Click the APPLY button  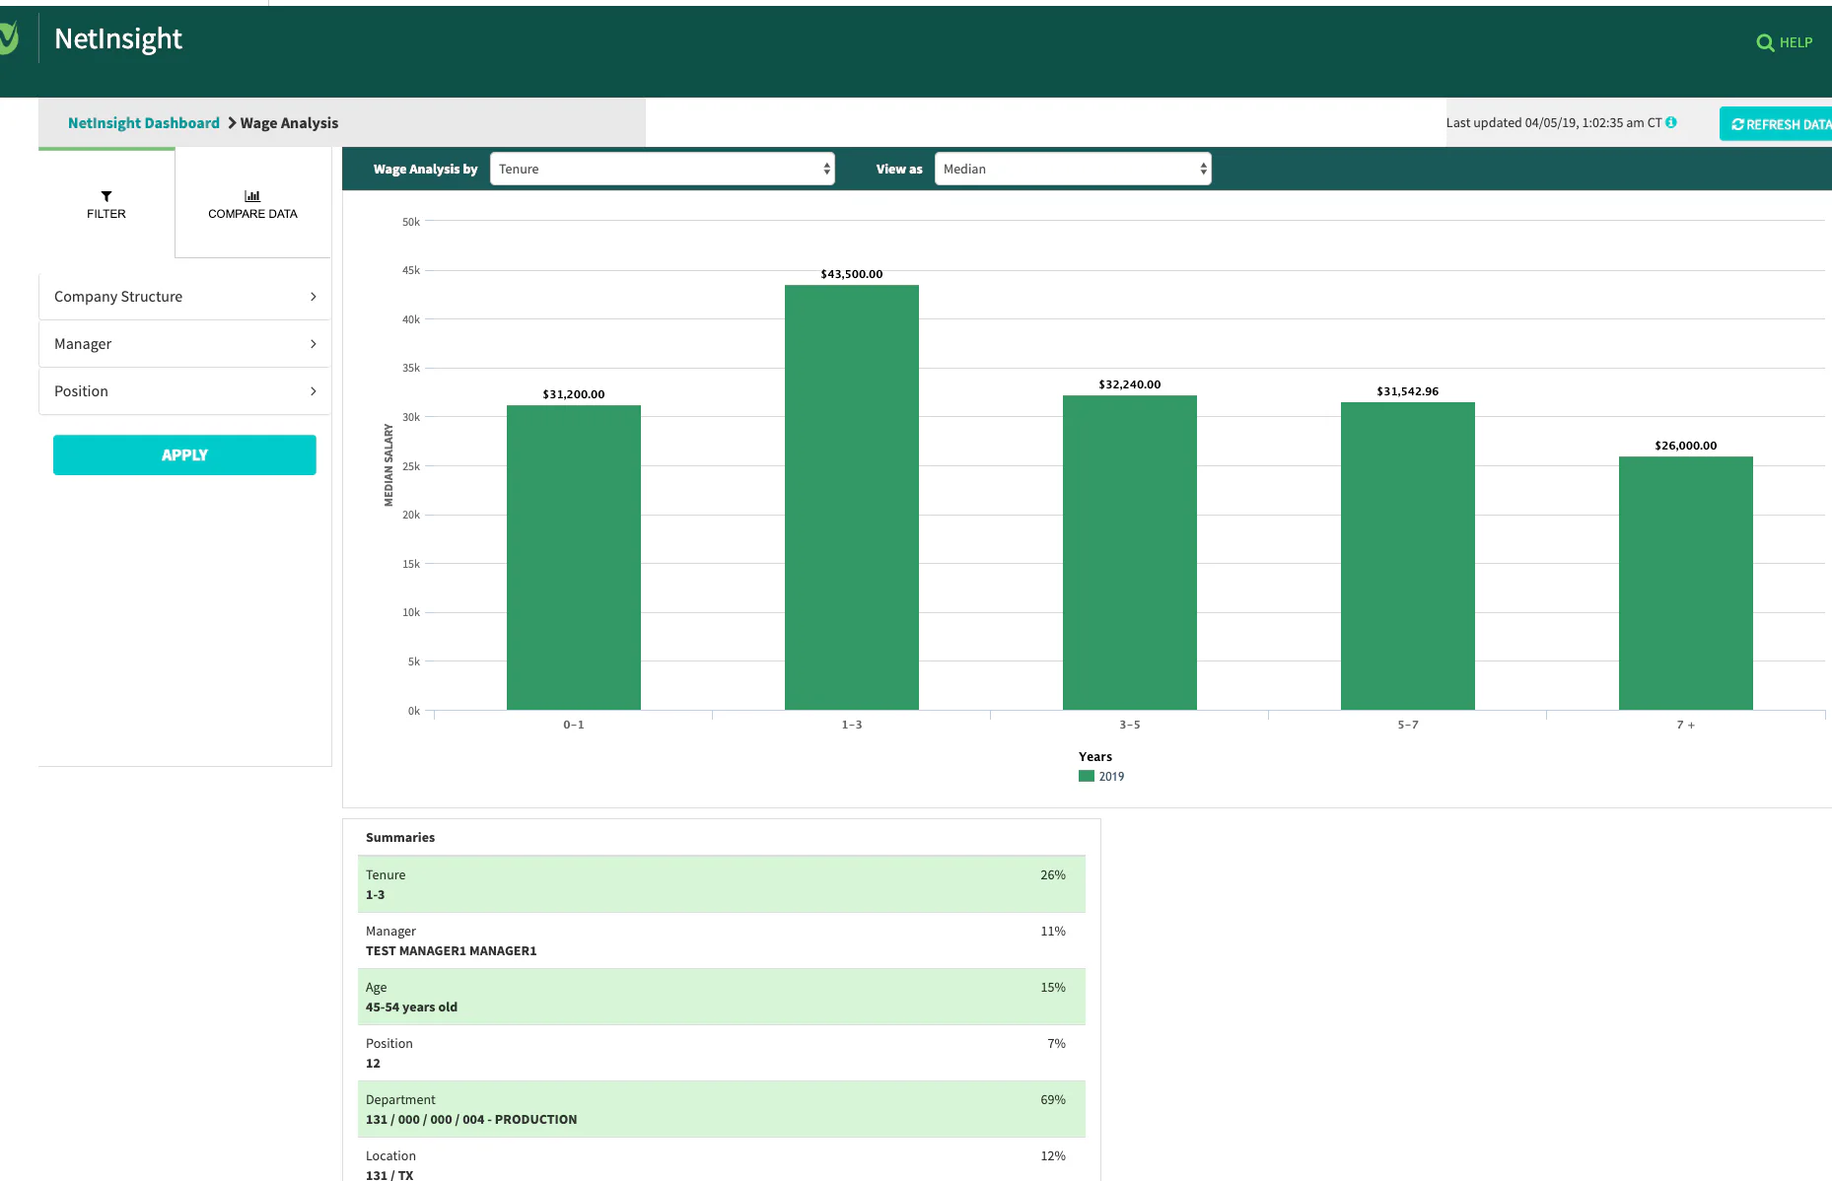tap(184, 454)
